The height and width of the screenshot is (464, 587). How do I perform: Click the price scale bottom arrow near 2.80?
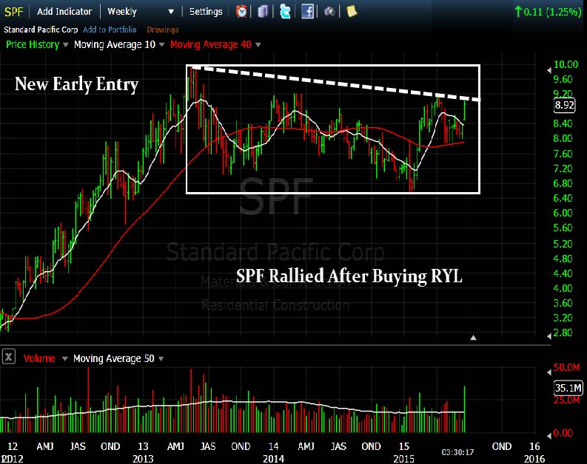[x=549, y=336]
